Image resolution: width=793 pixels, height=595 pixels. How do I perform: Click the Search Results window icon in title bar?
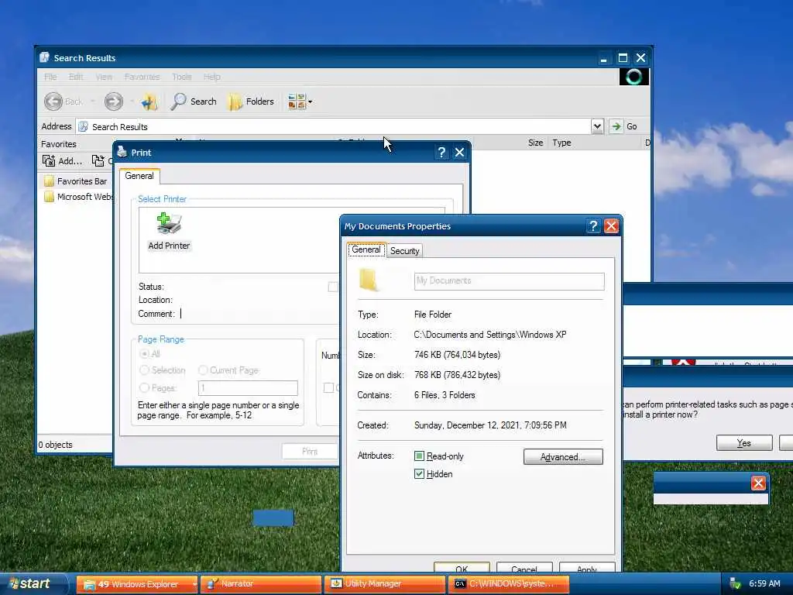[x=44, y=57]
